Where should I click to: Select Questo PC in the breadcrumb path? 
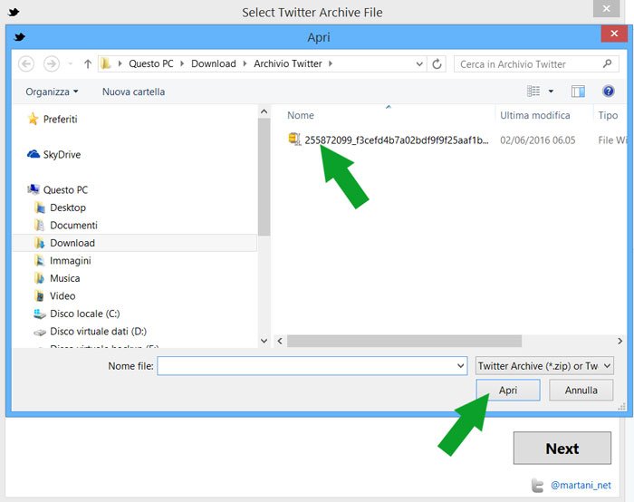(151, 64)
